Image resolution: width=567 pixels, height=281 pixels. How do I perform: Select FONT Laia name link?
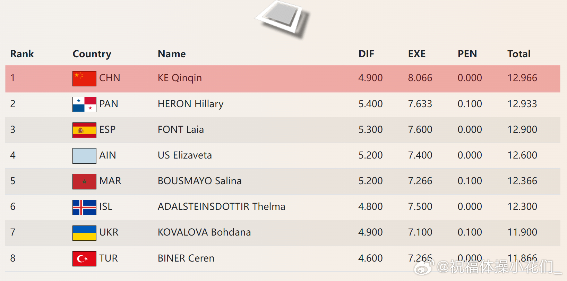coord(181,129)
